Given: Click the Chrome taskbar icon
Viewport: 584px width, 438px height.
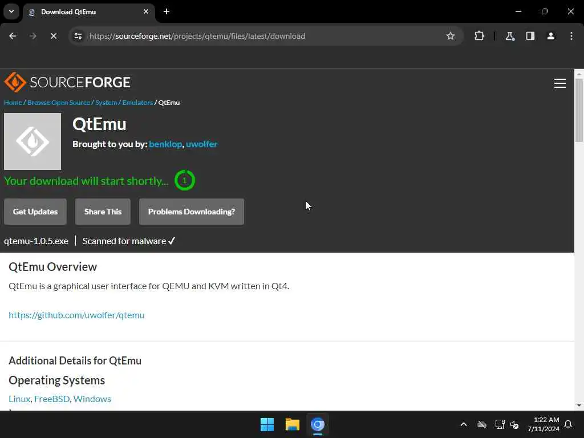Looking at the screenshot, I should point(318,424).
